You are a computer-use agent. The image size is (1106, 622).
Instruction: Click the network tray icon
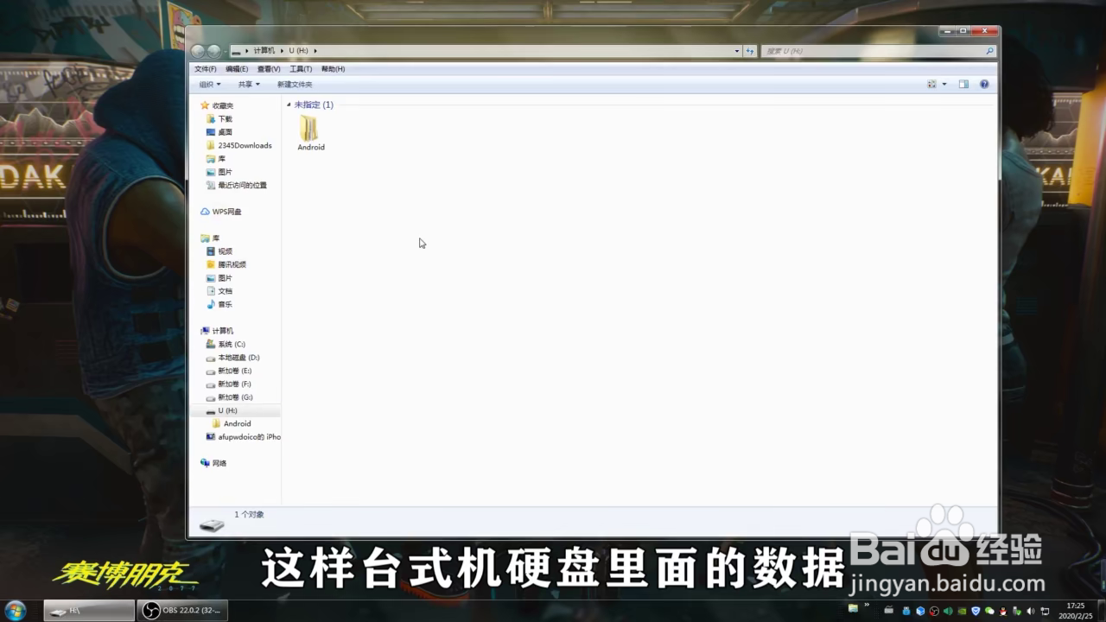[1045, 611]
